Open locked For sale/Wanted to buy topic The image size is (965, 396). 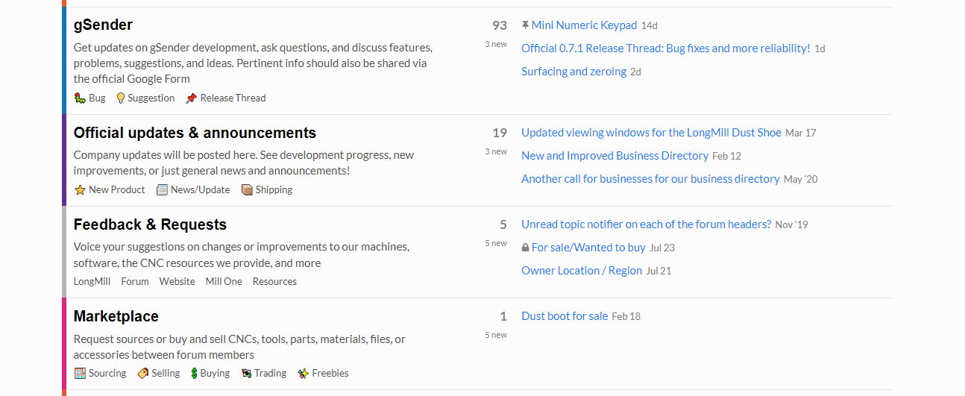click(588, 248)
